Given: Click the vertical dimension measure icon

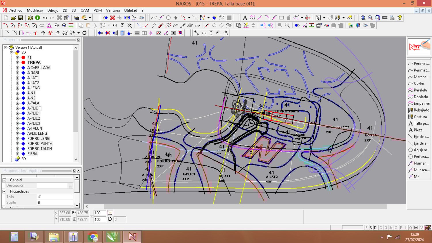Looking at the screenshot, I should point(211,33).
